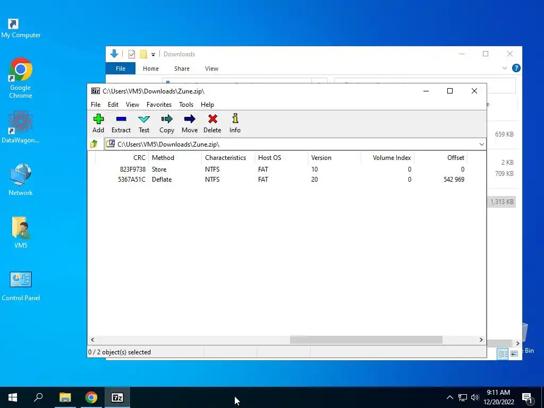Open the Network desktop icon
The height and width of the screenshot is (408, 544).
21,180
